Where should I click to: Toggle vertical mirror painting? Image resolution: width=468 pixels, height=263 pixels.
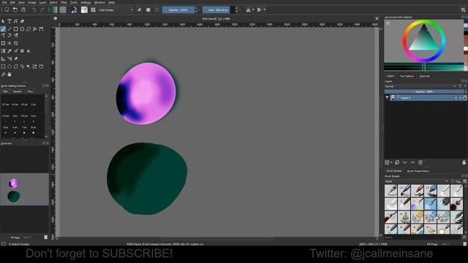pyautogui.click(x=259, y=9)
